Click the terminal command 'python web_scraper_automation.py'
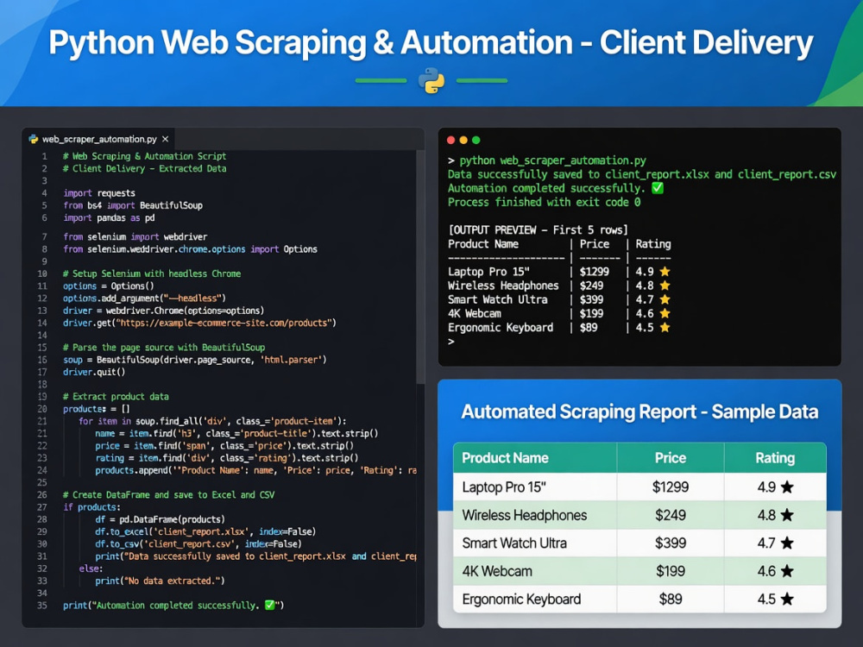 (x=552, y=160)
